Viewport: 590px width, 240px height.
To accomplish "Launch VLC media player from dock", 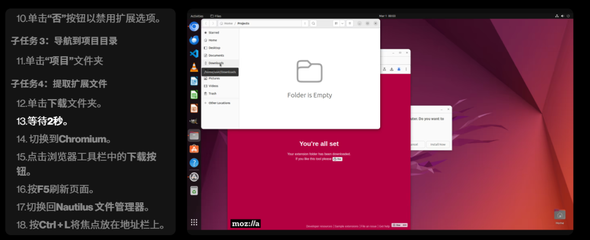I will coord(194,67).
